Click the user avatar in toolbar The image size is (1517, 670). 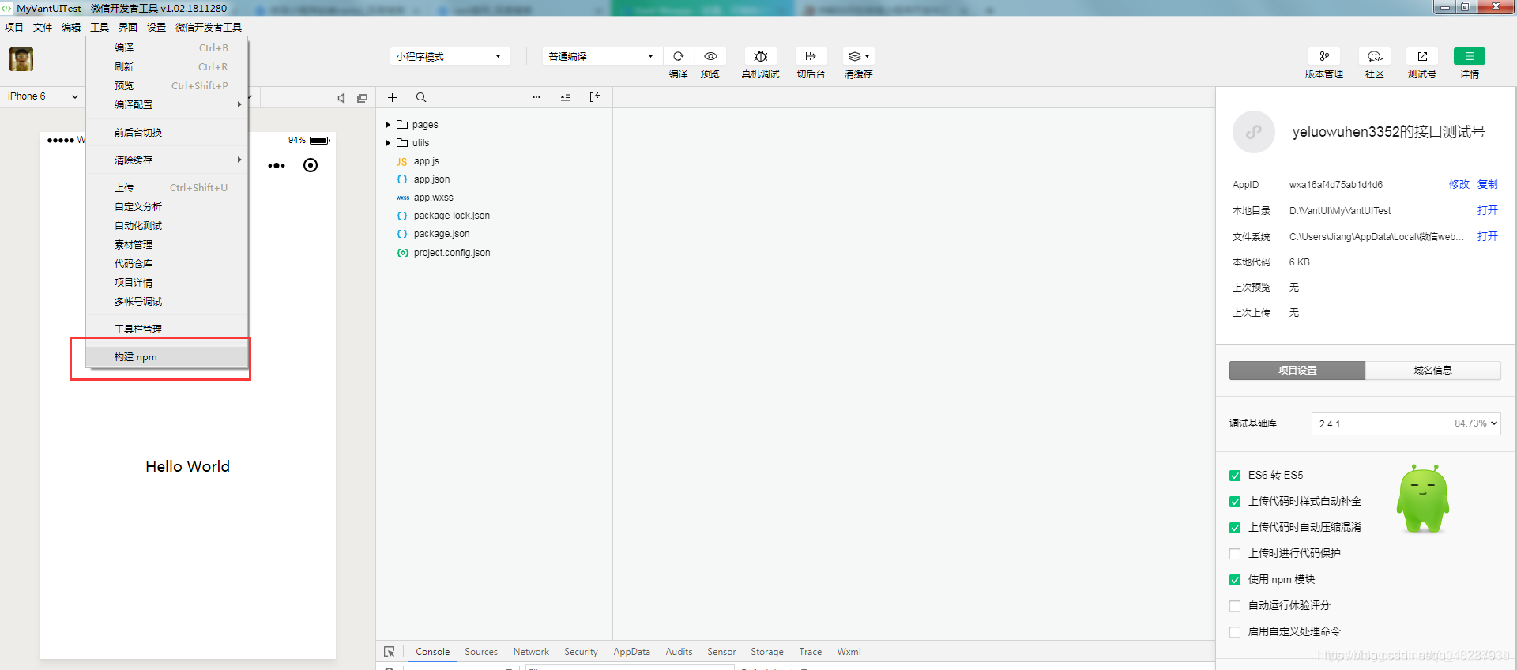coord(21,59)
